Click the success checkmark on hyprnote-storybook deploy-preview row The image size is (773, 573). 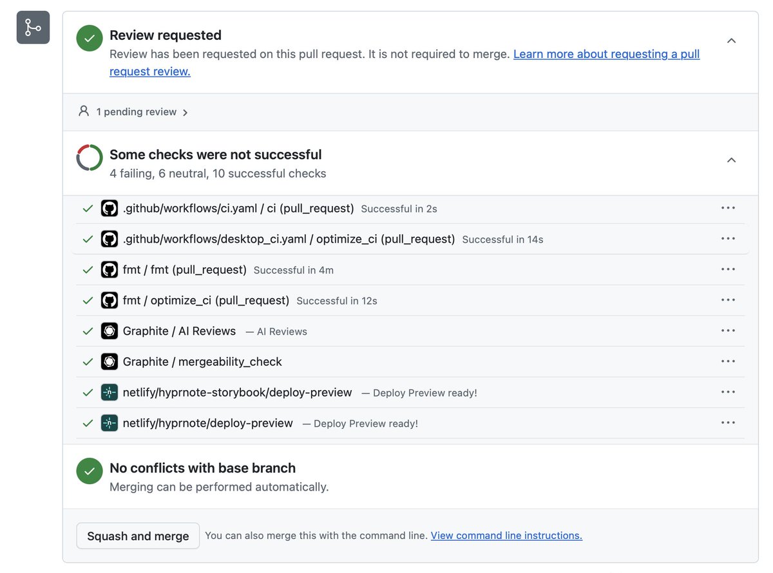tap(88, 392)
